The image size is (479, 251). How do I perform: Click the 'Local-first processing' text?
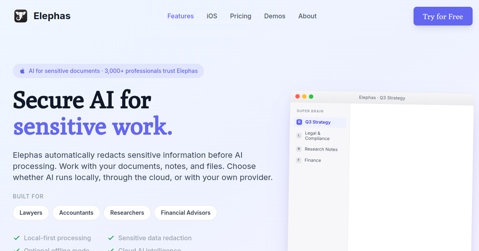[x=57, y=238]
